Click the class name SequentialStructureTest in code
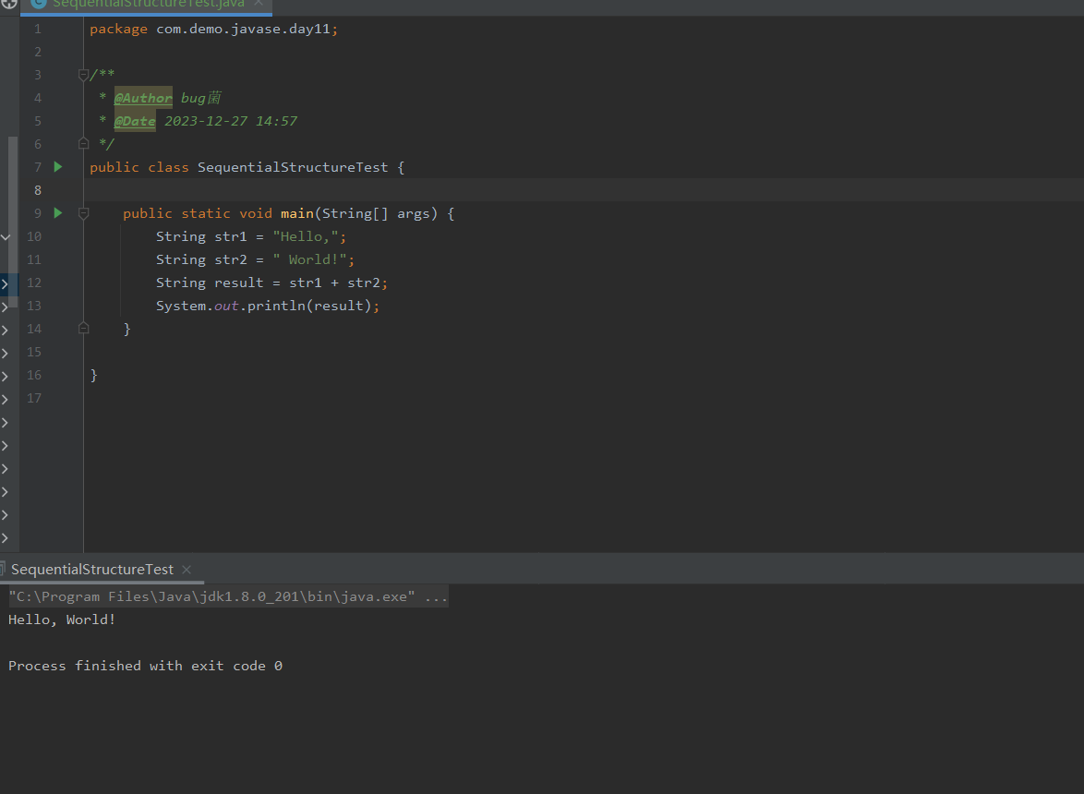1084x794 pixels. [293, 167]
